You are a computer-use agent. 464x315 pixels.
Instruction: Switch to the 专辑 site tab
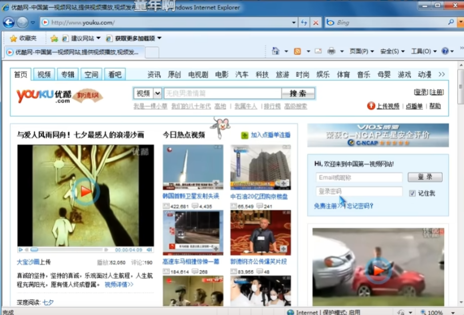pyautogui.click(x=67, y=75)
